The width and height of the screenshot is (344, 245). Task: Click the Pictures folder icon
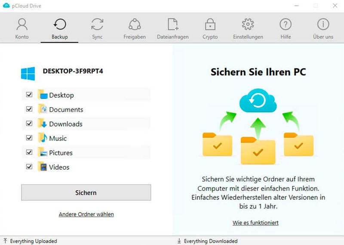[43, 152]
